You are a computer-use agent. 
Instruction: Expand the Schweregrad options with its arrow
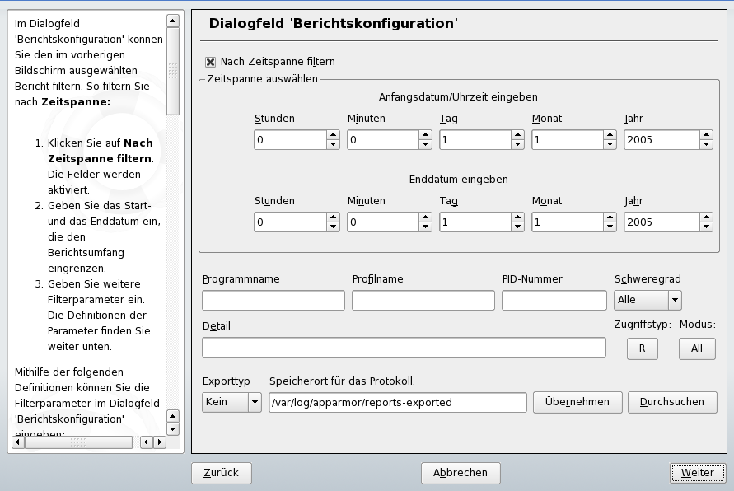674,300
